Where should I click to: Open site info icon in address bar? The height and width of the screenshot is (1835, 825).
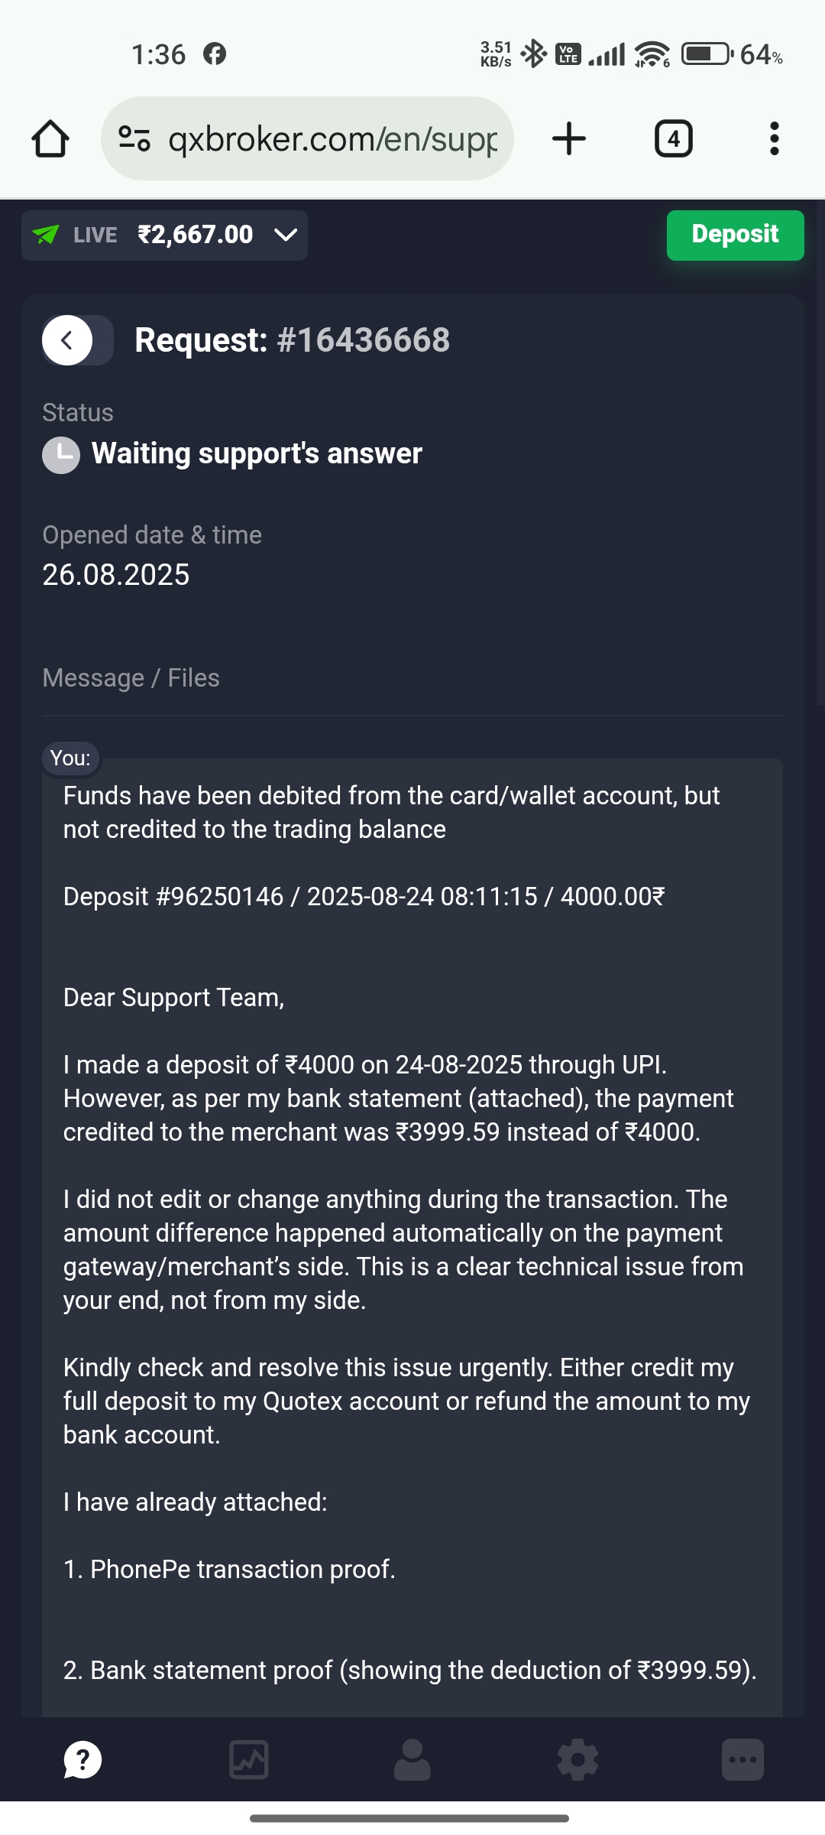pos(134,138)
